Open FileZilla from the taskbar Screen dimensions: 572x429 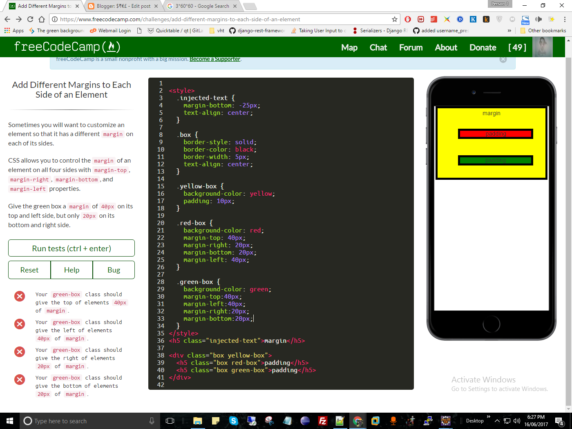tap(322, 421)
